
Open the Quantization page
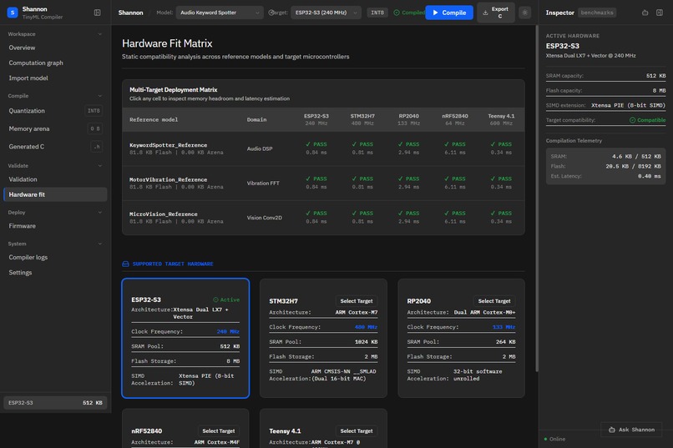click(55, 111)
